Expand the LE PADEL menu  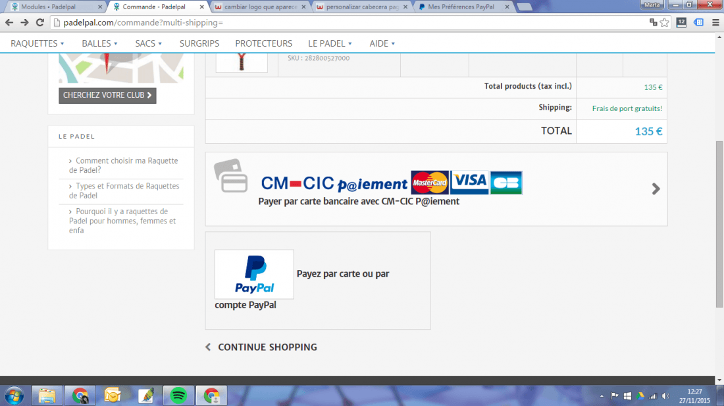point(330,43)
